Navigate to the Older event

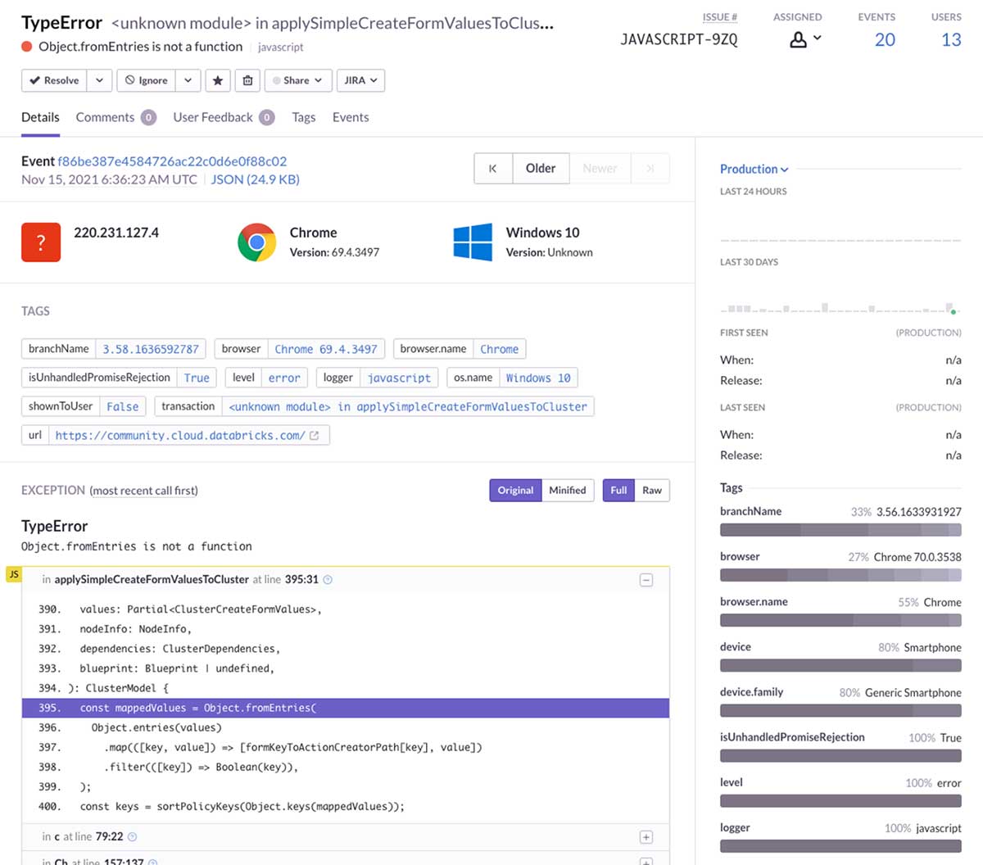[541, 168]
